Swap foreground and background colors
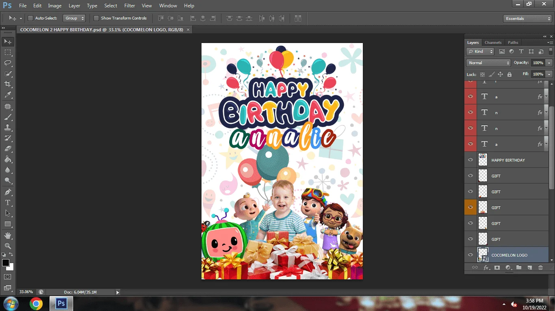Viewport: 555px width, 311px height. (11, 255)
